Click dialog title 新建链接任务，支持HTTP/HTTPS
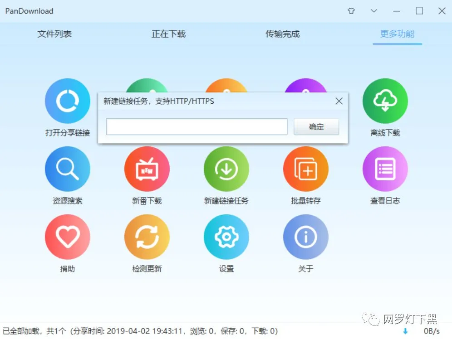452x339 pixels. (x=159, y=101)
